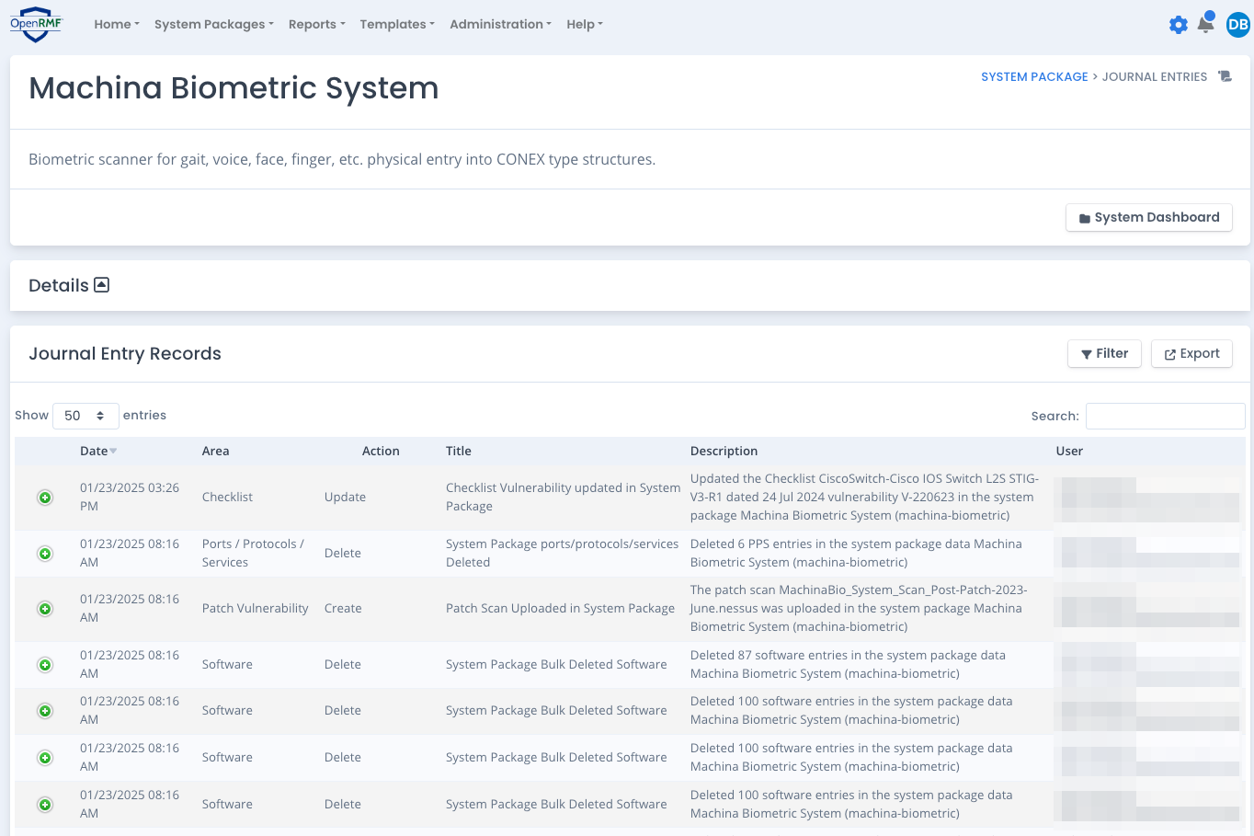Screen dimensions: 1254x836
Task: Click the OpenRMF shield logo
Action: click(37, 25)
